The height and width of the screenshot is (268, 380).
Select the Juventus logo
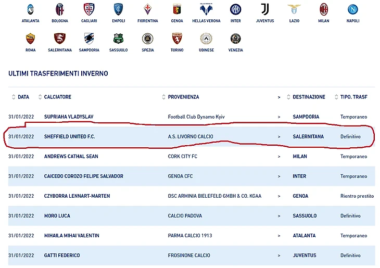(265, 9)
